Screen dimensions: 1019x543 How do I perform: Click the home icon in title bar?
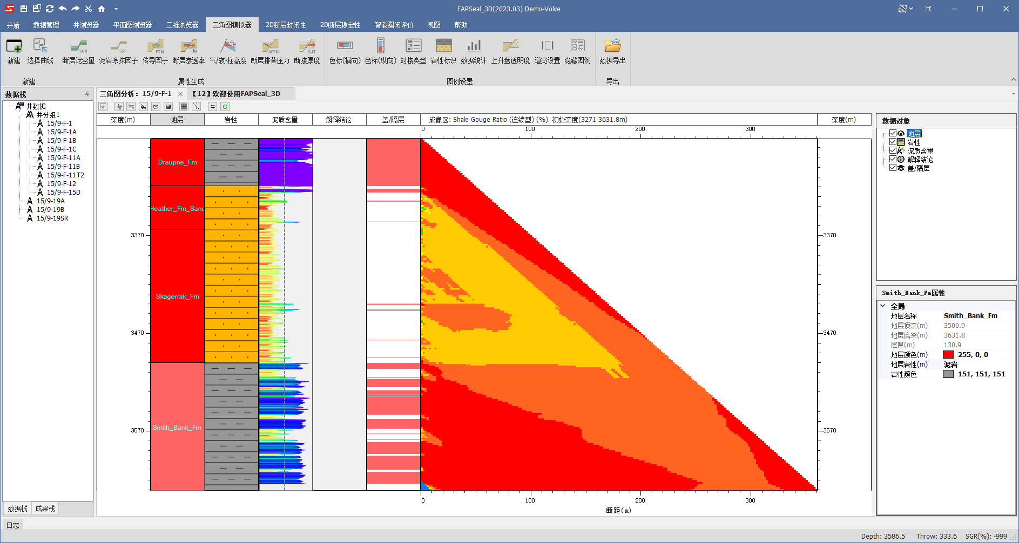tap(102, 9)
